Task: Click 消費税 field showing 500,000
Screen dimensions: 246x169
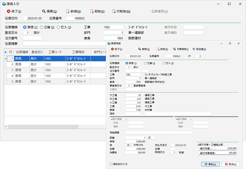Action: tap(135, 152)
